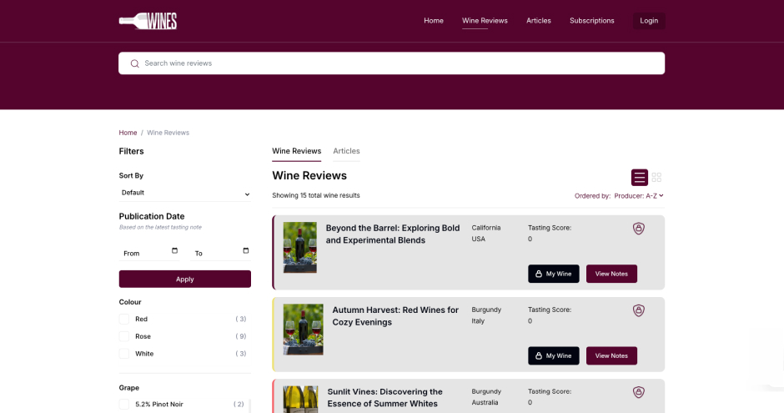
Task: Apply the publication date filter
Action: 185,279
